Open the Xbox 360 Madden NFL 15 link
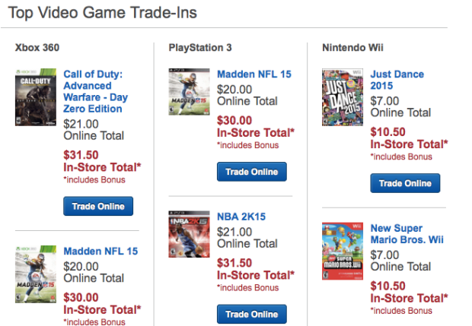The height and width of the screenshot is (326, 472). [x=100, y=252]
